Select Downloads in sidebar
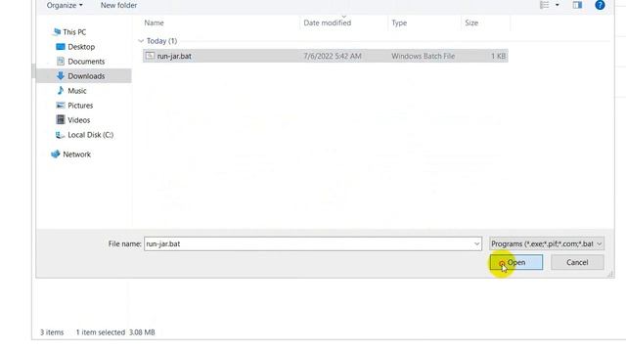Screen dimensions: 626x352 86,76
